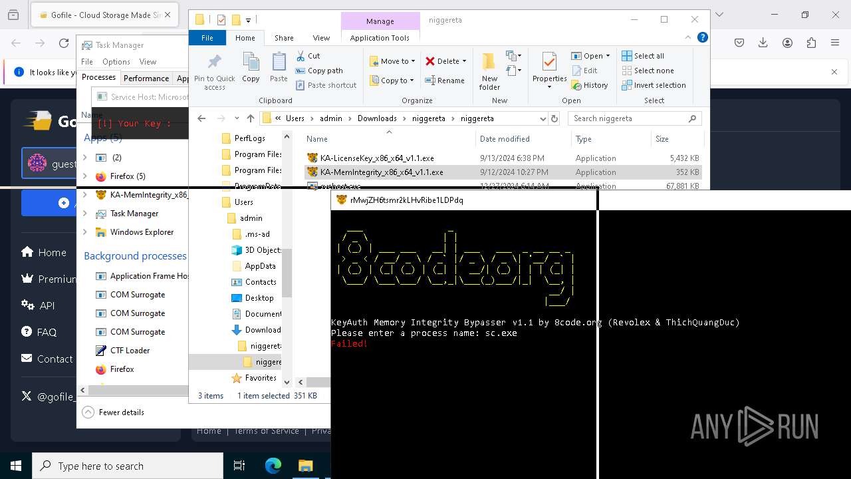This screenshot has width=851, height=479.
Task: Open the Gofile API sidebar link
Action: pyautogui.click(x=38, y=305)
